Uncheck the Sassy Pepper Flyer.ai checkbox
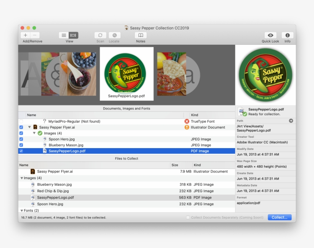The image size is (314, 248). 21,127
